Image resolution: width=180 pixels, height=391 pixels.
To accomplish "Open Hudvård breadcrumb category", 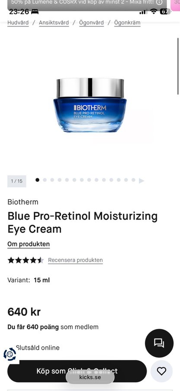I will click(18, 23).
